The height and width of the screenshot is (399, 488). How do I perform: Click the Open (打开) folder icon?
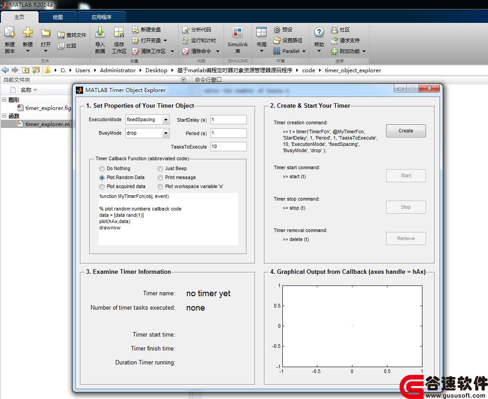click(x=45, y=32)
